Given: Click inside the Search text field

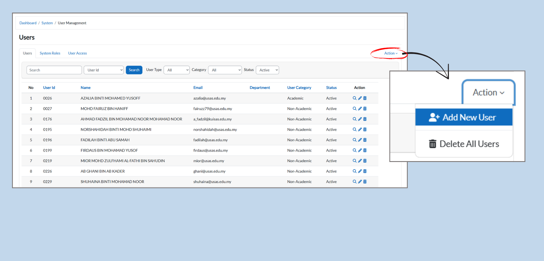Looking at the screenshot, I should [54, 70].
